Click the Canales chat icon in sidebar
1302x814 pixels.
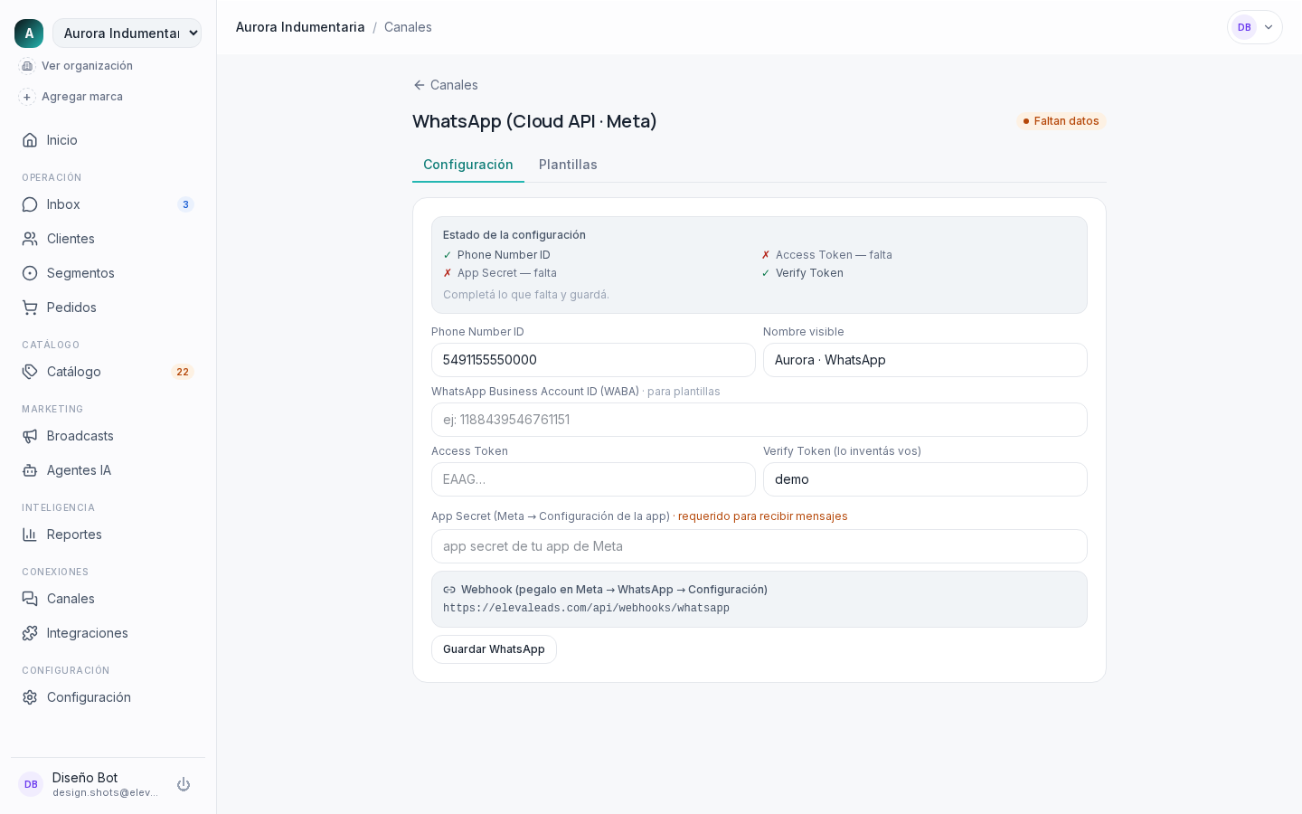(x=30, y=599)
